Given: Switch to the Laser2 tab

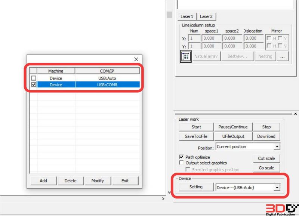Looking at the screenshot, I should (206, 16).
